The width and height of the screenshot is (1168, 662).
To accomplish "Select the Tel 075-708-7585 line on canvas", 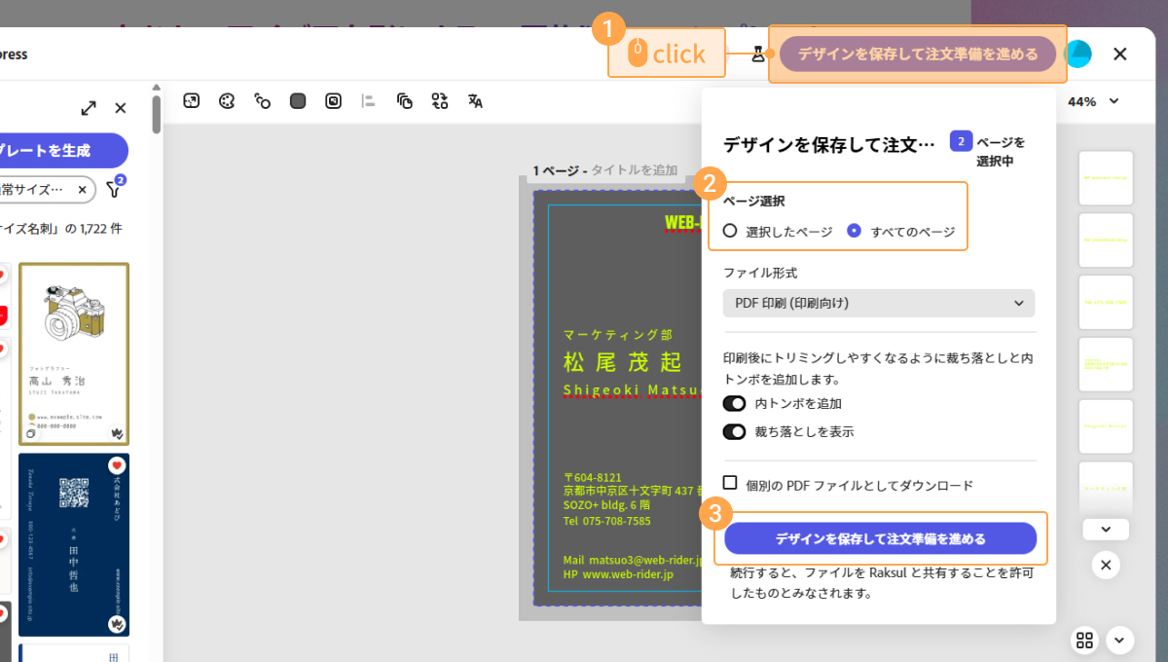I will coord(607,521).
